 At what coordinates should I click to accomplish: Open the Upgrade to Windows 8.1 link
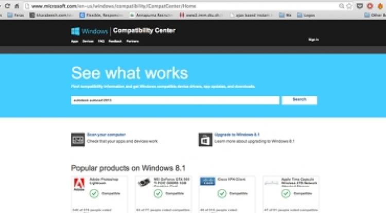tap(237, 134)
